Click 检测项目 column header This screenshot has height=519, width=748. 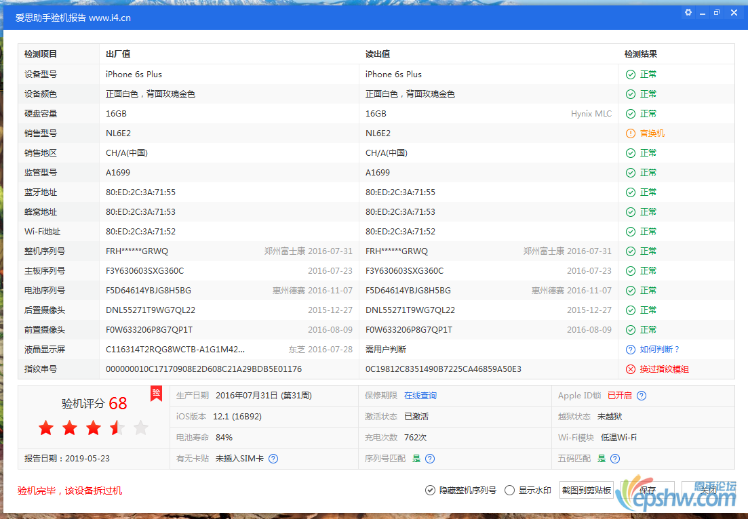point(41,54)
